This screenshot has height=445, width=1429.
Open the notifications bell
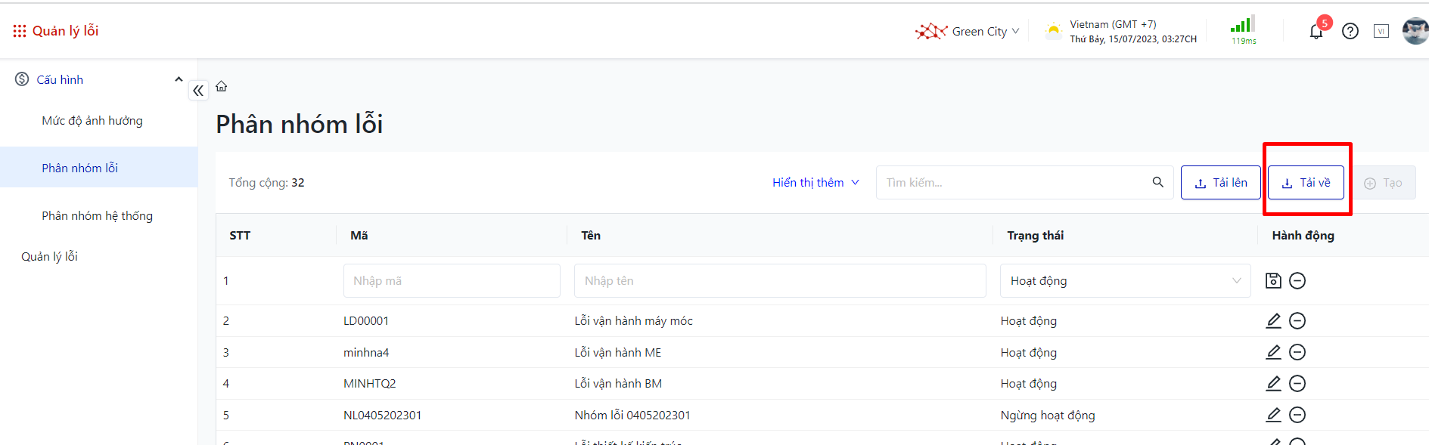point(1316,31)
